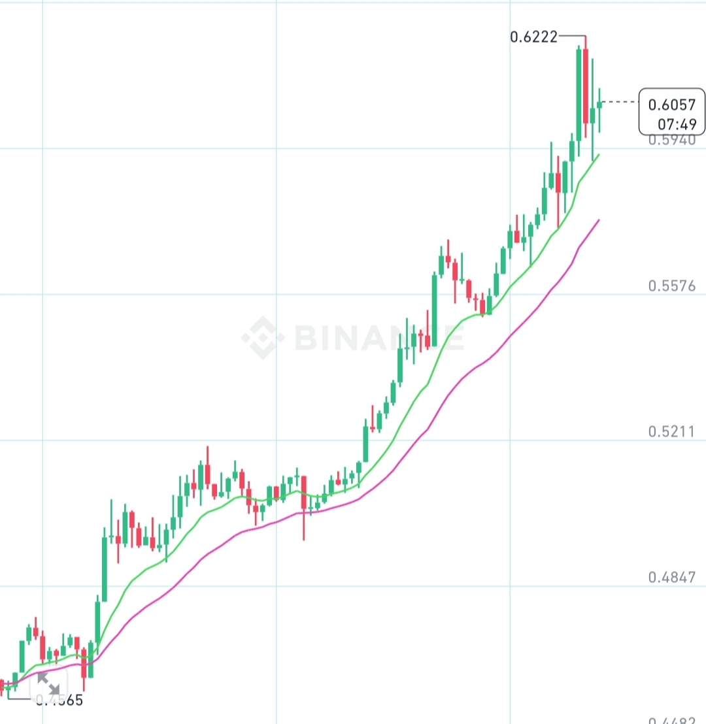Select the 0.4847 price axis label
This screenshot has width=706, height=724.
click(x=672, y=578)
